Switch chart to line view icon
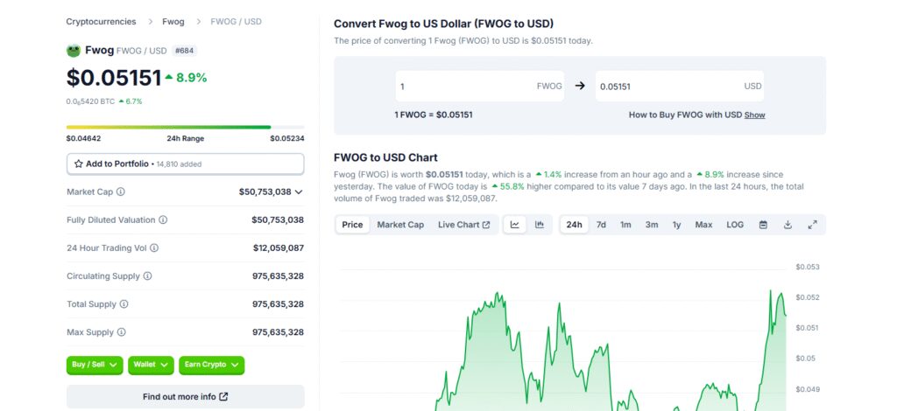The width and height of the screenshot is (897, 411). (515, 225)
